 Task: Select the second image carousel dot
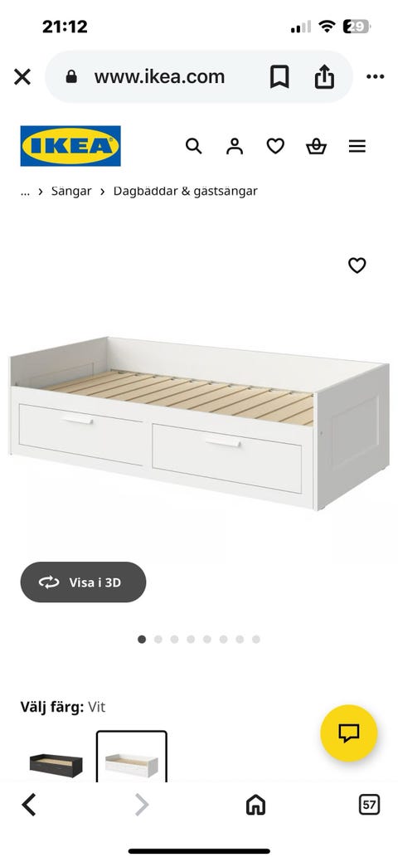click(158, 640)
